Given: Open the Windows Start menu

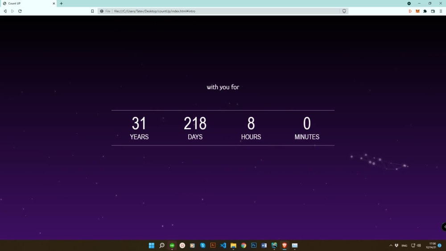Looking at the screenshot, I should (152, 245).
